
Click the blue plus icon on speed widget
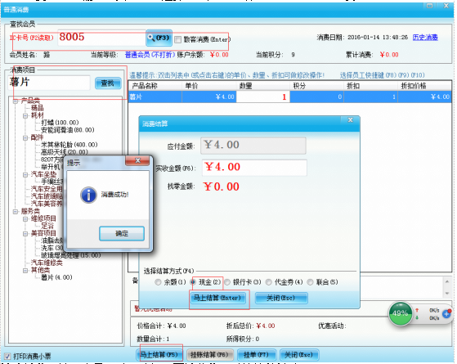446,314
